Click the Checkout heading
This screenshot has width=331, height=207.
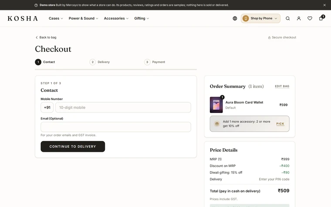tap(53, 49)
